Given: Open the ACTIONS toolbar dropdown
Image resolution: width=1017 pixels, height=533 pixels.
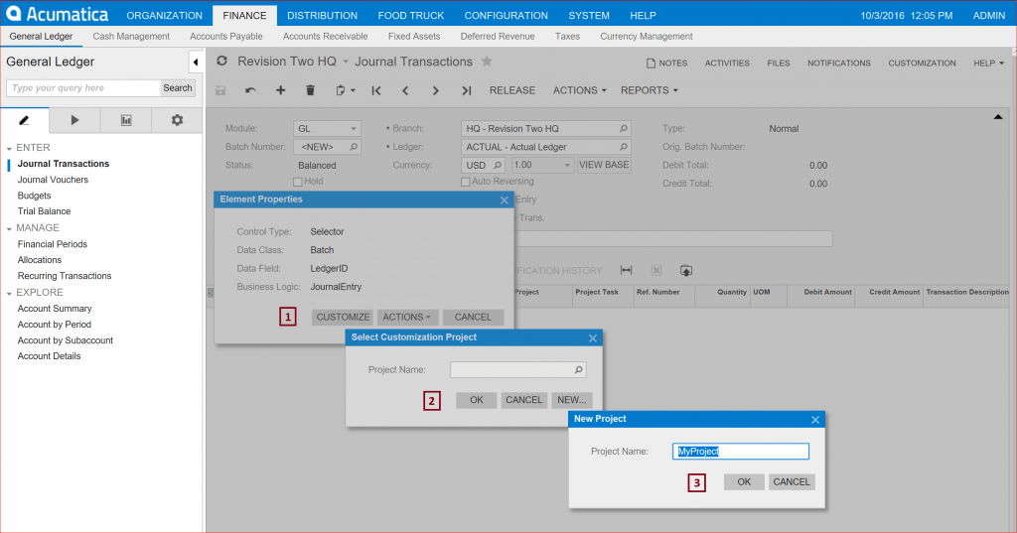Looking at the screenshot, I should tap(579, 90).
